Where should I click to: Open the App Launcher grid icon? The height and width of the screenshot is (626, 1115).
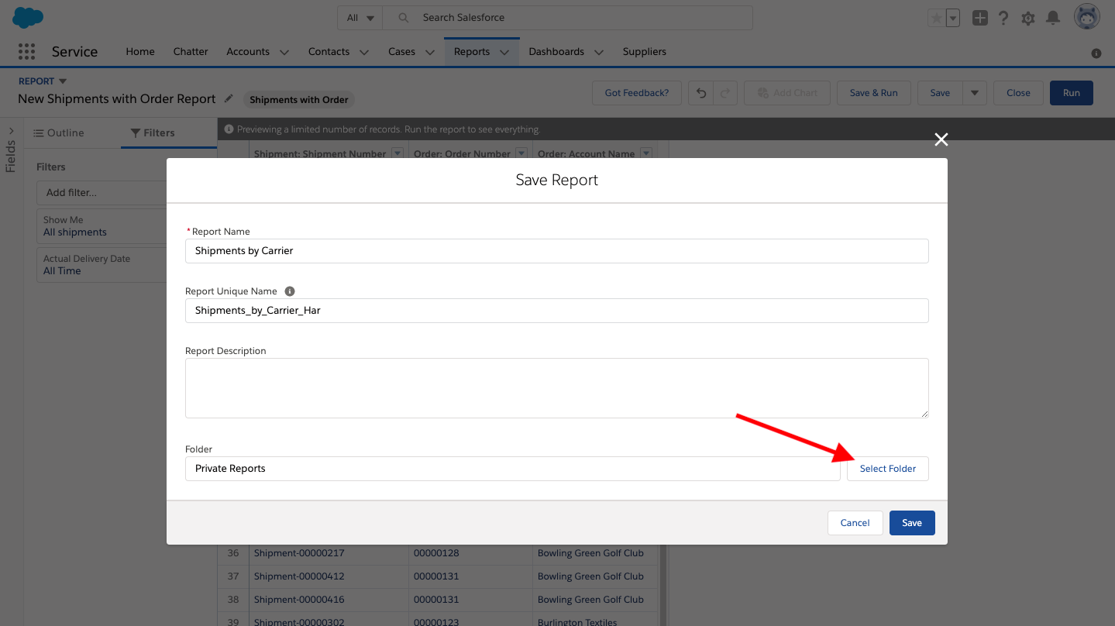pos(26,51)
